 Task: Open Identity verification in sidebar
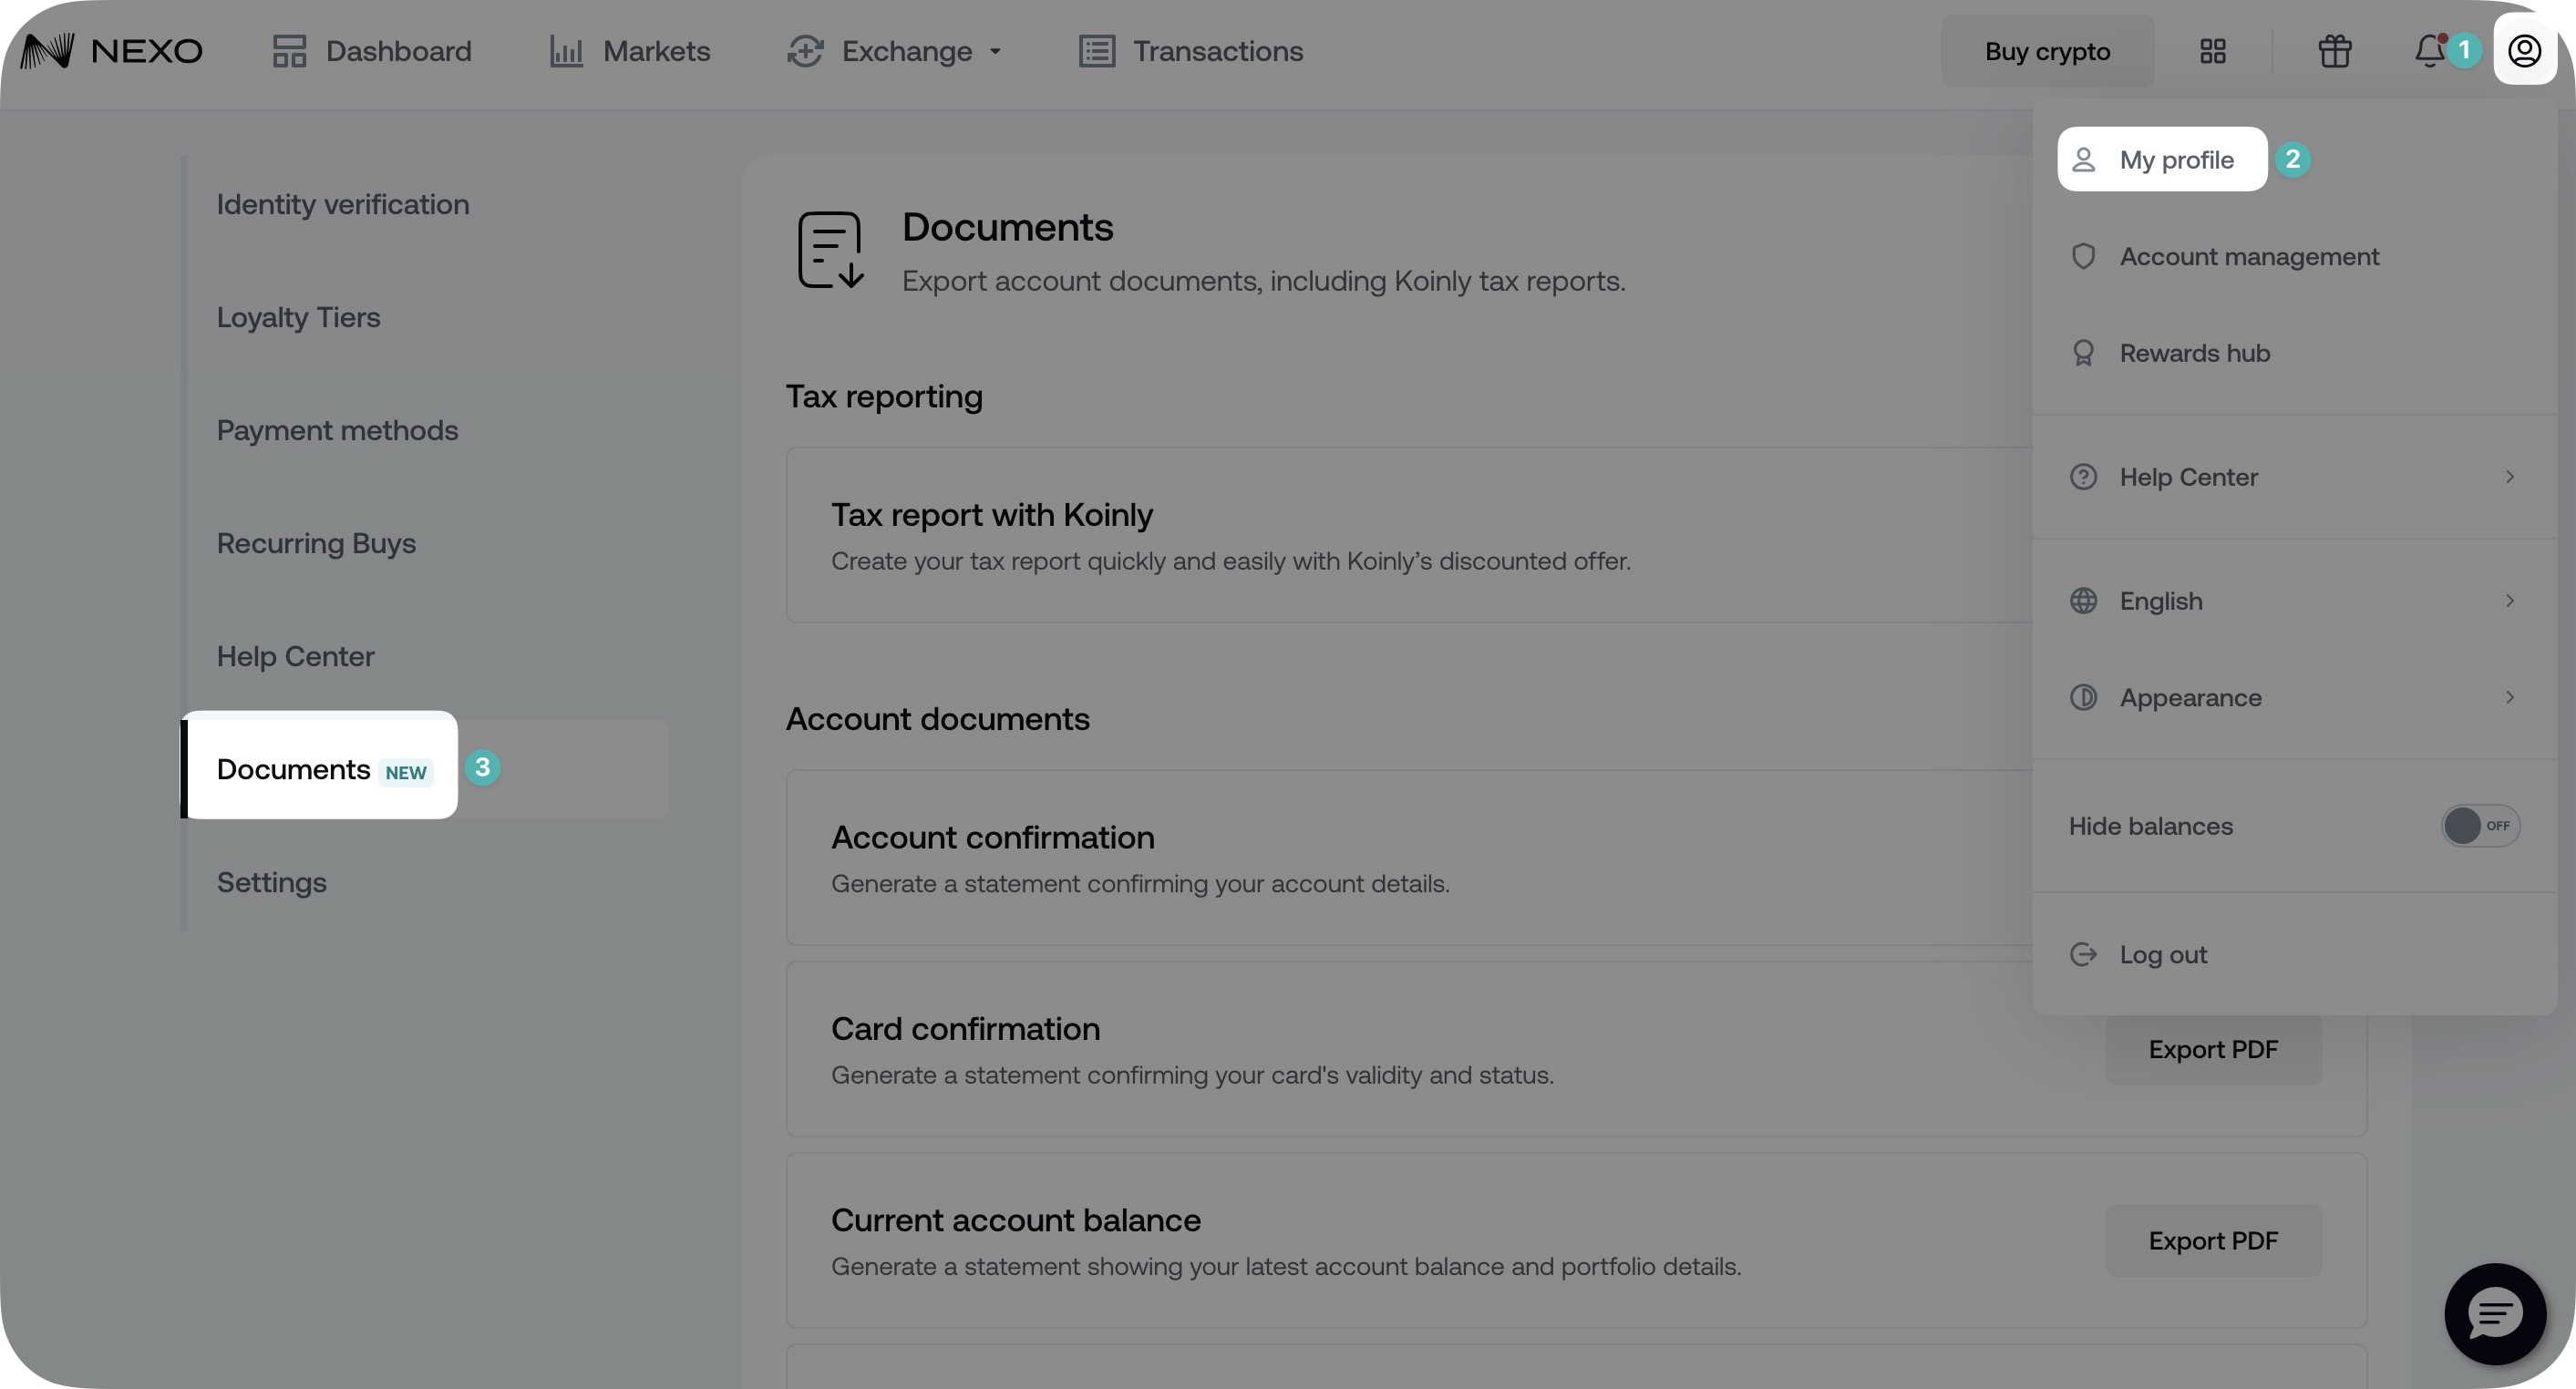(x=343, y=205)
